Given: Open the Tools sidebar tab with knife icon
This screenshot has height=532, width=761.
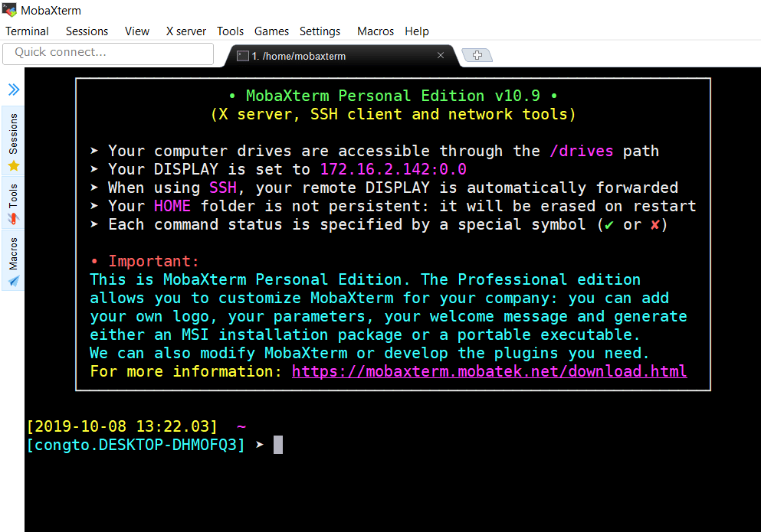Looking at the screenshot, I should click(x=13, y=204).
